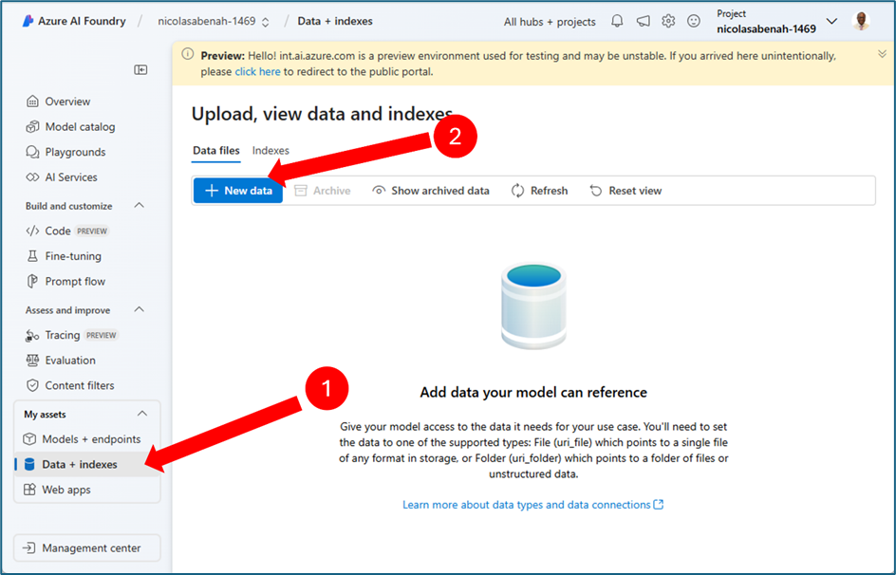This screenshot has height=575, width=896.
Task: Click the Reset view undo icon
Action: (595, 191)
